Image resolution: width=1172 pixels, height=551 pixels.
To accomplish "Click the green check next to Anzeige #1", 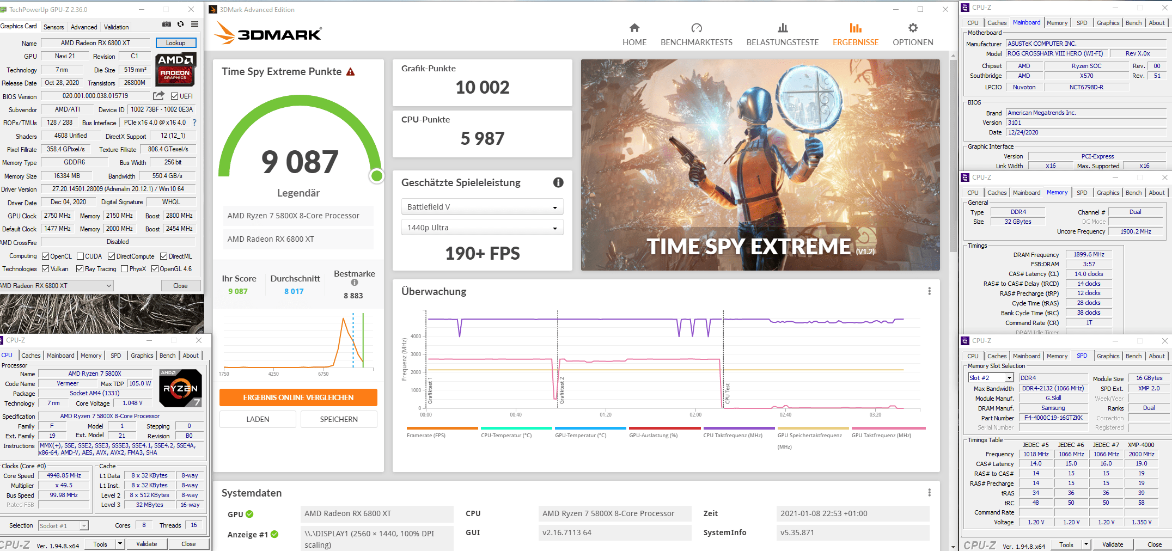I will 274,534.
